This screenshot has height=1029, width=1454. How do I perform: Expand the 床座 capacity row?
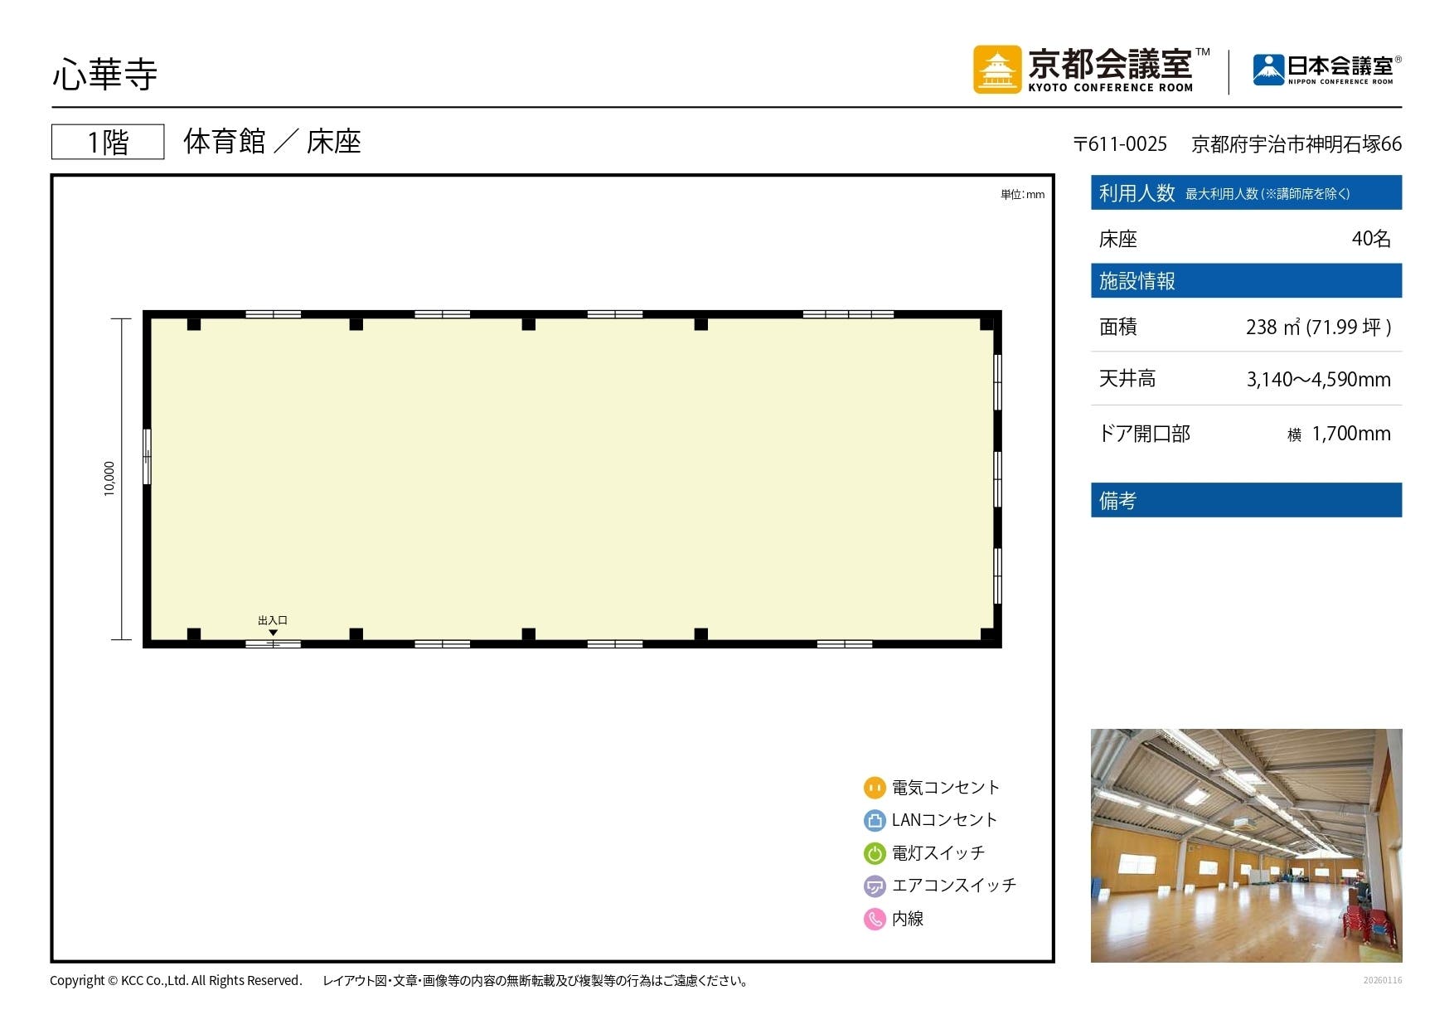[1245, 240]
